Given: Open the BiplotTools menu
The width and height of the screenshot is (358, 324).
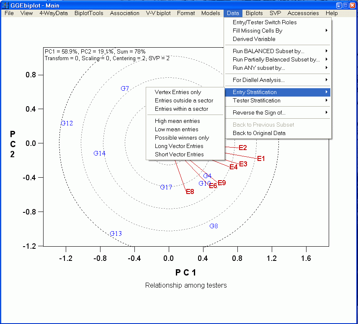Looking at the screenshot, I should (x=89, y=13).
